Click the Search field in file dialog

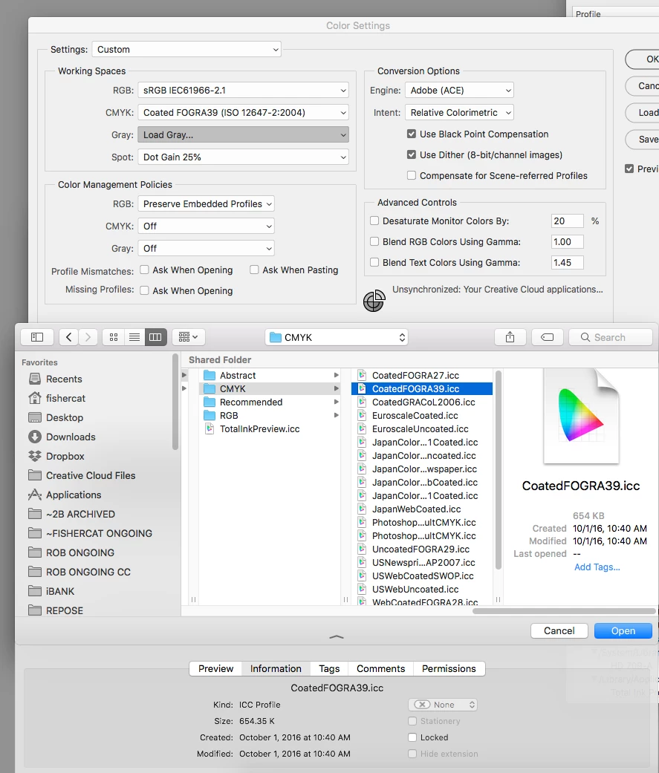[x=611, y=337]
